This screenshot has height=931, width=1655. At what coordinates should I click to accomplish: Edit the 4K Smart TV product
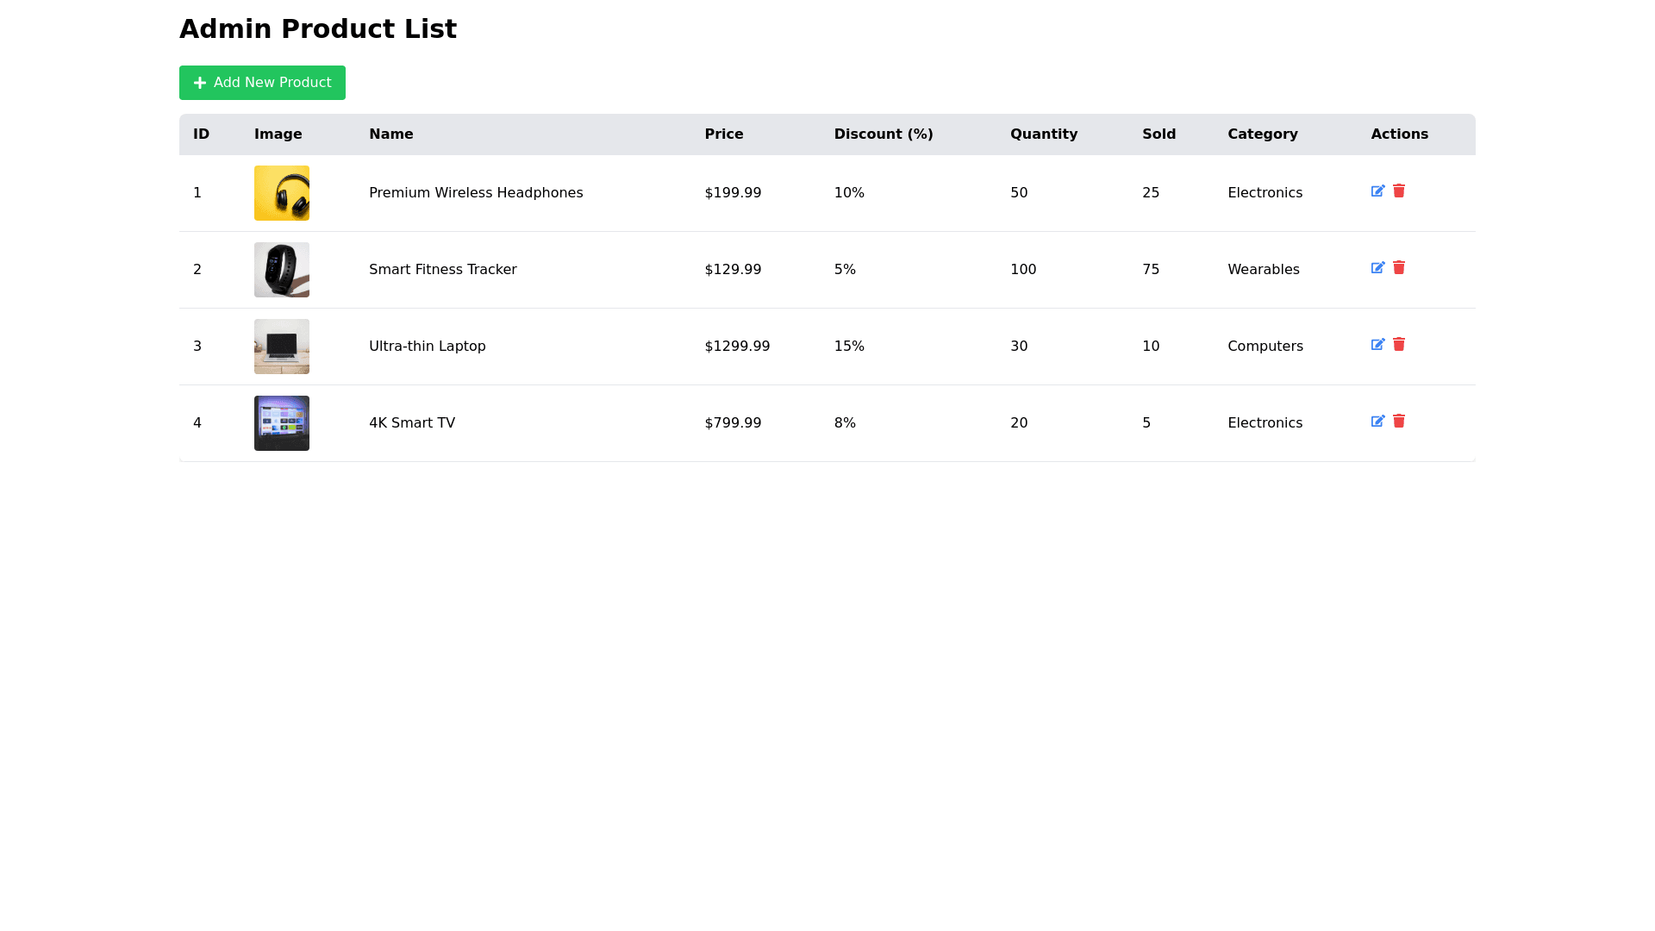(x=1377, y=422)
